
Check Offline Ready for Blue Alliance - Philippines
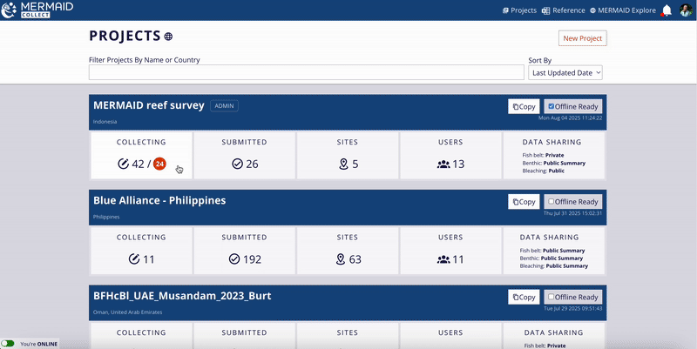pos(552,201)
